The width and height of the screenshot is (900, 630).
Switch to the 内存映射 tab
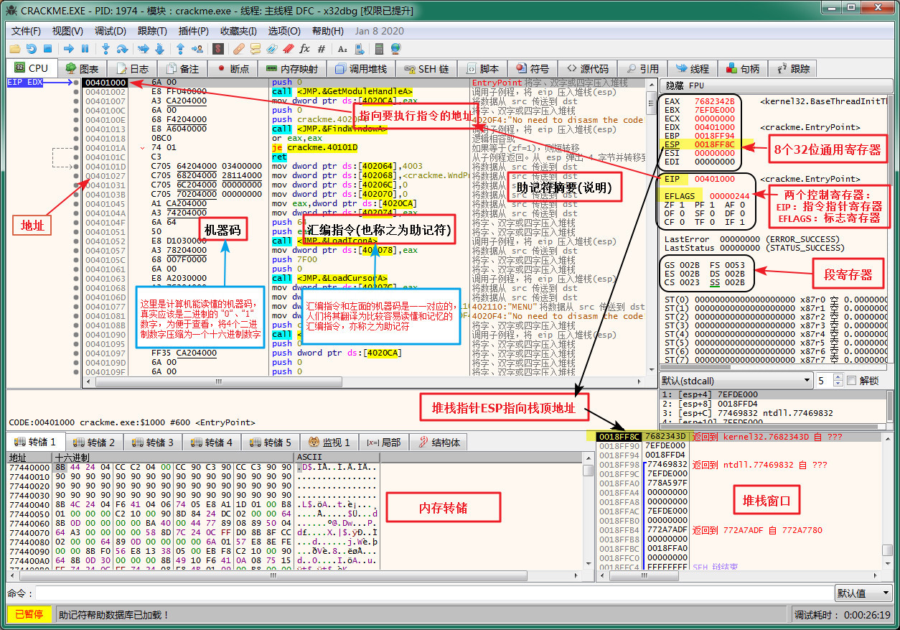click(x=291, y=69)
